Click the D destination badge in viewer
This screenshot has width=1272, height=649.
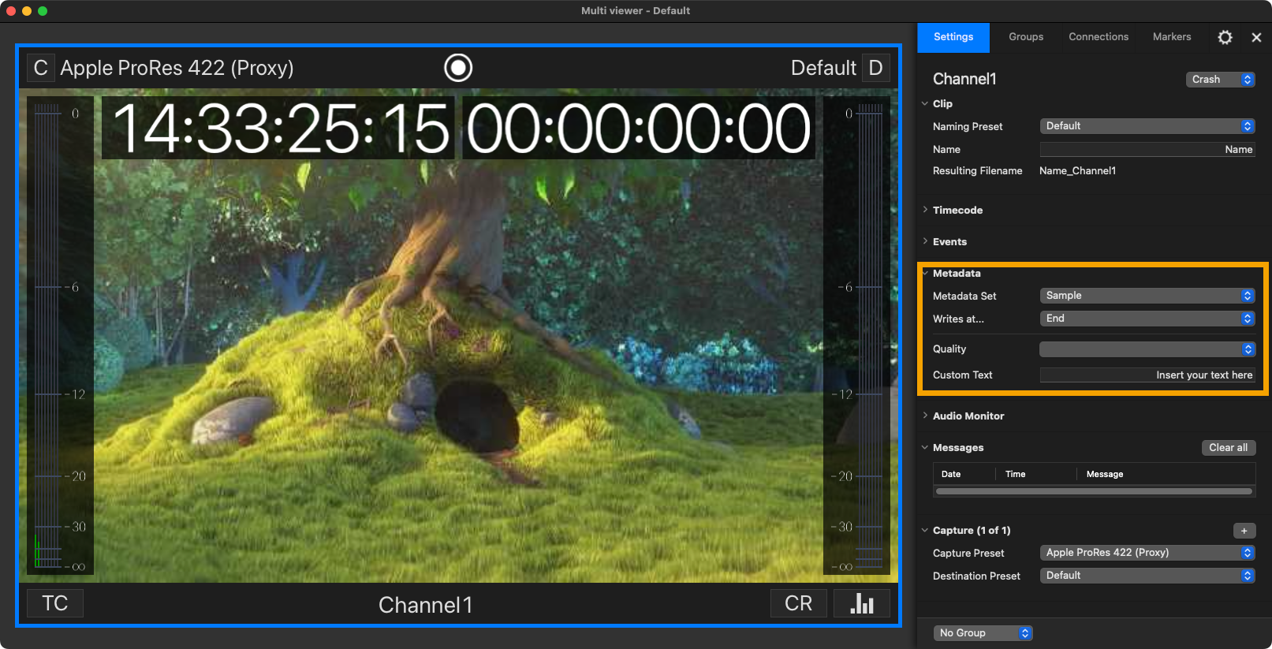(x=875, y=68)
